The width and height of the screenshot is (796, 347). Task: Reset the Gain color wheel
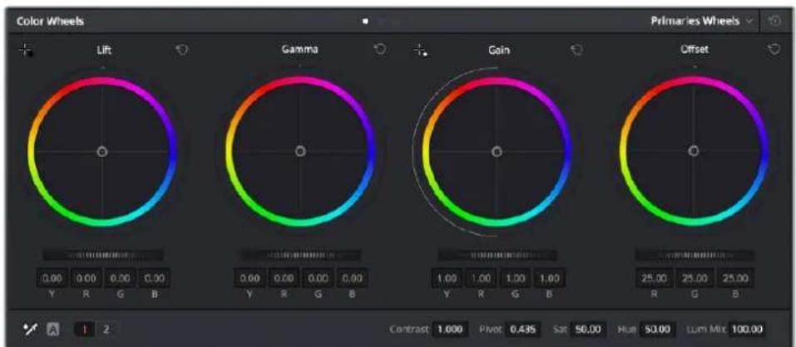576,50
